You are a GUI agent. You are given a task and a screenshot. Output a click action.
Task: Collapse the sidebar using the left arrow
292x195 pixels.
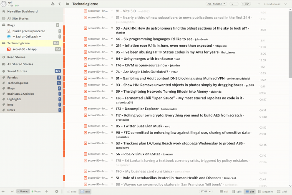[59, 4]
